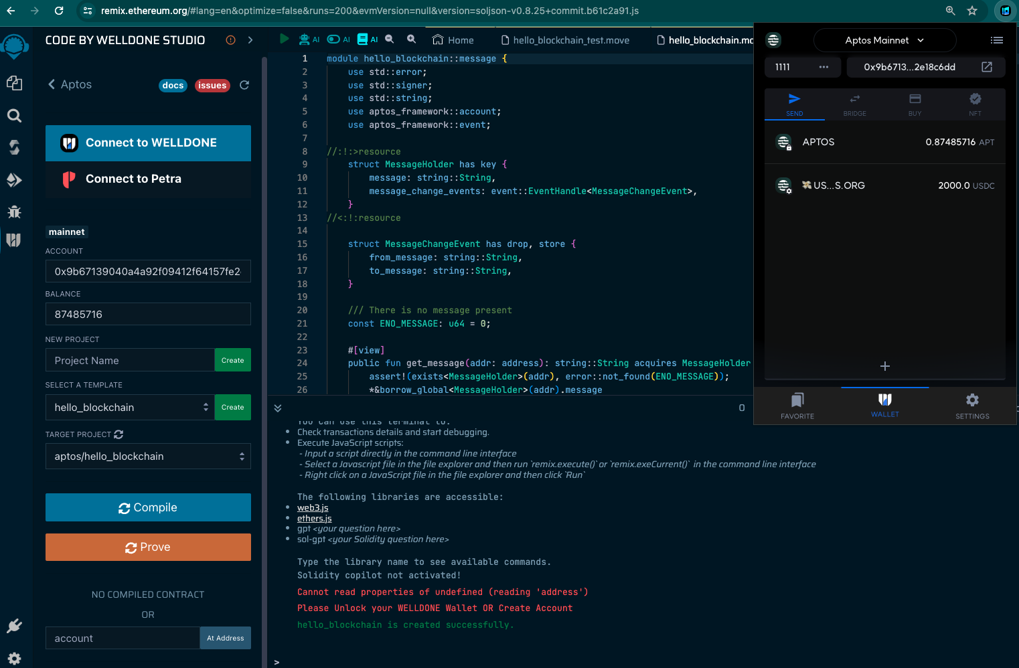The width and height of the screenshot is (1019, 668).
Task: Open wallet address in explorer icon
Action: point(986,67)
